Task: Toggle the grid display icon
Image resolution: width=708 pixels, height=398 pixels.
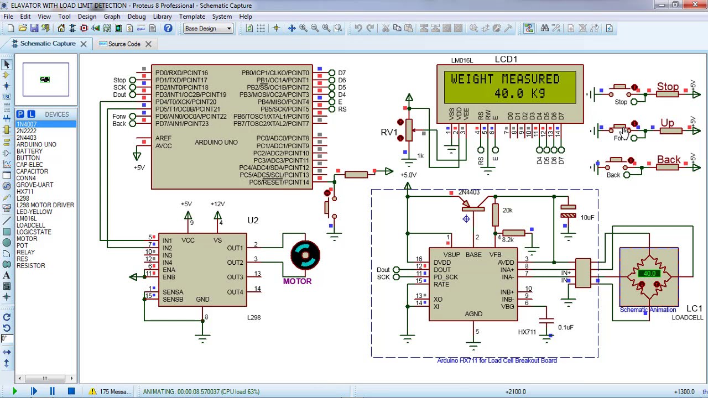Action: (x=261, y=28)
